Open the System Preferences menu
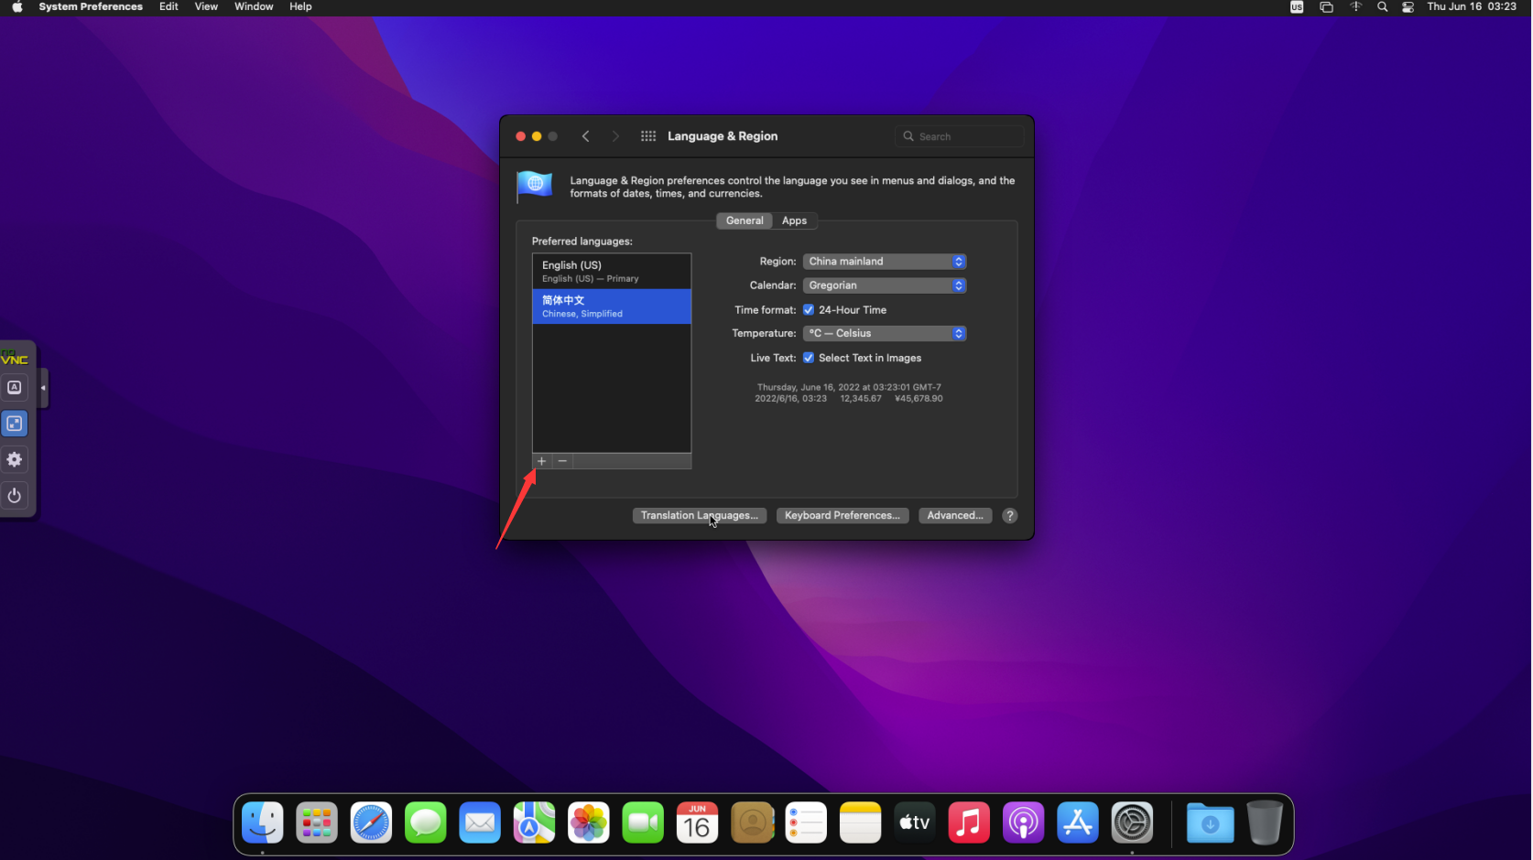1533x860 pixels. (91, 6)
